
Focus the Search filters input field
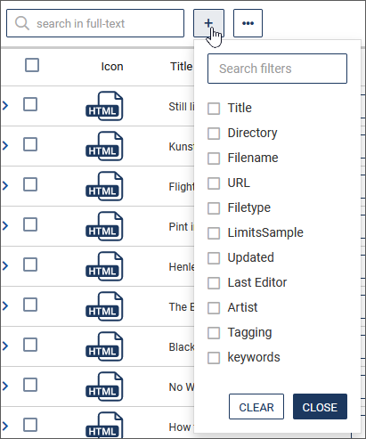pyautogui.click(x=277, y=69)
